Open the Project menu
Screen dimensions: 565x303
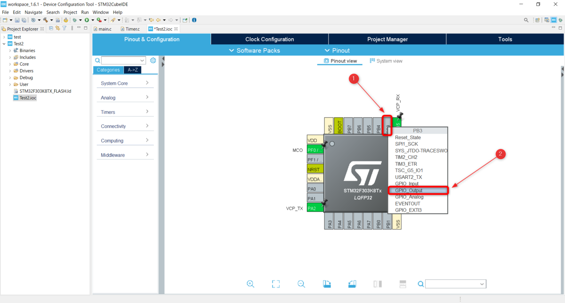point(70,12)
